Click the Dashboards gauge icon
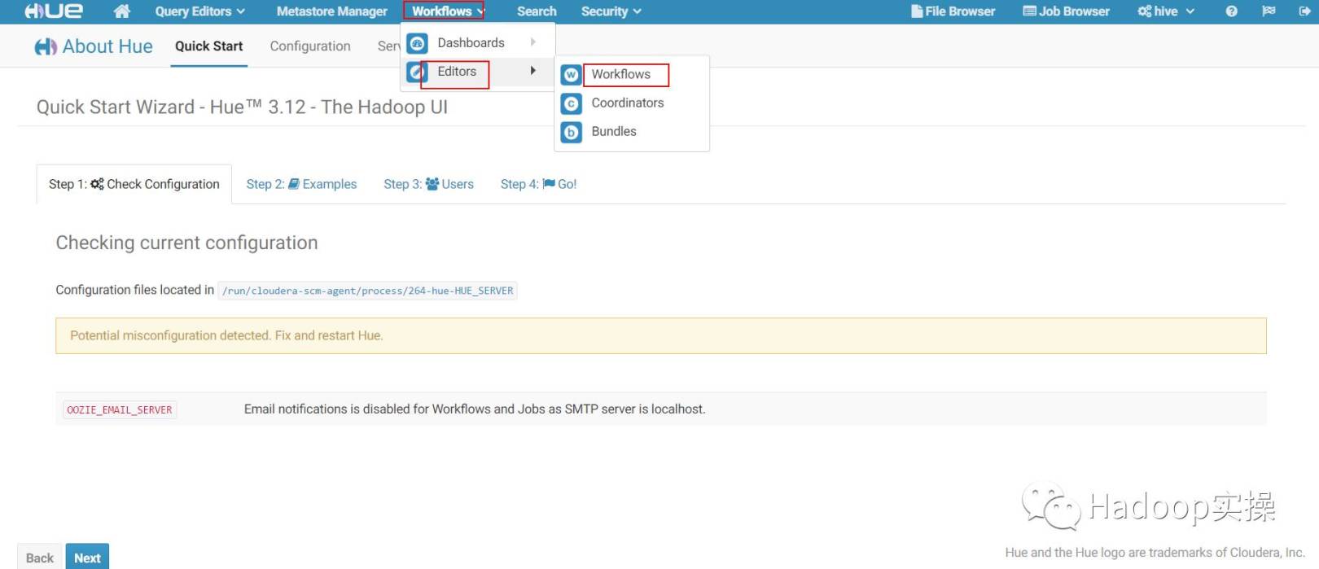Viewport: 1319px width, 569px height. point(417,43)
